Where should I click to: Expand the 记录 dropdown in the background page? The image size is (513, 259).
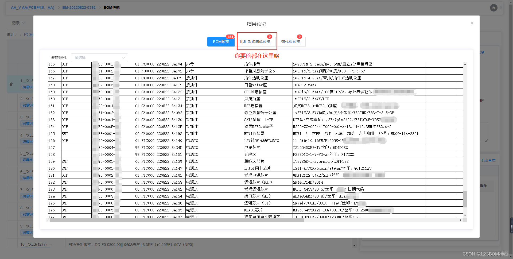point(18,23)
